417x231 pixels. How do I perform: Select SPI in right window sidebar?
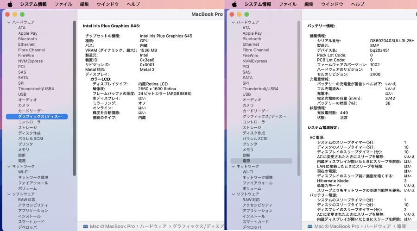(246, 83)
